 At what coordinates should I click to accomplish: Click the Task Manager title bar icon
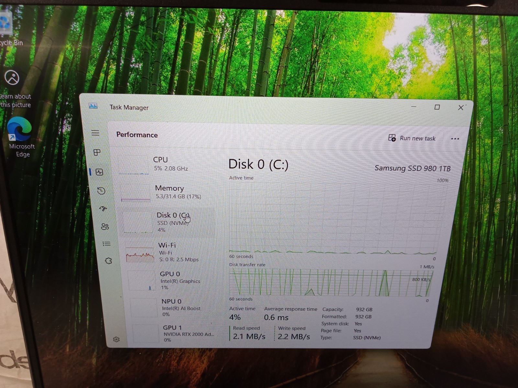(93, 106)
